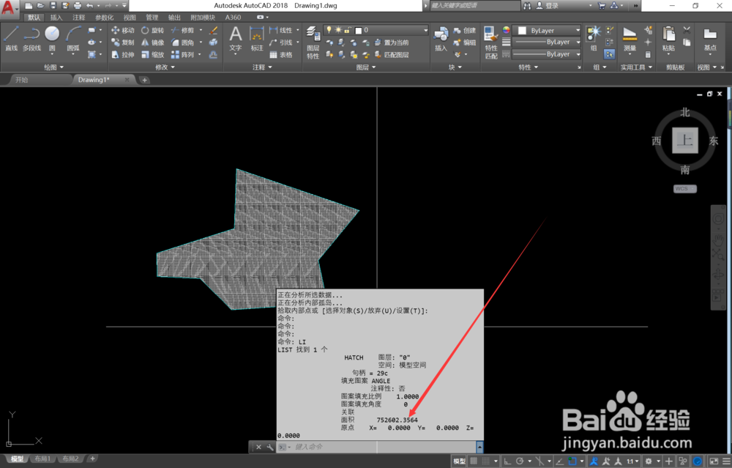Switch to the 开始 start tab
Screen dimensions: 732x468
point(22,80)
